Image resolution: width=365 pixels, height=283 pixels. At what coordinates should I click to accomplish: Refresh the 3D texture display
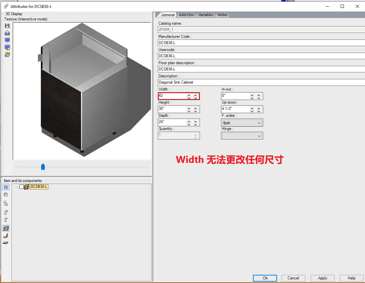point(7,54)
